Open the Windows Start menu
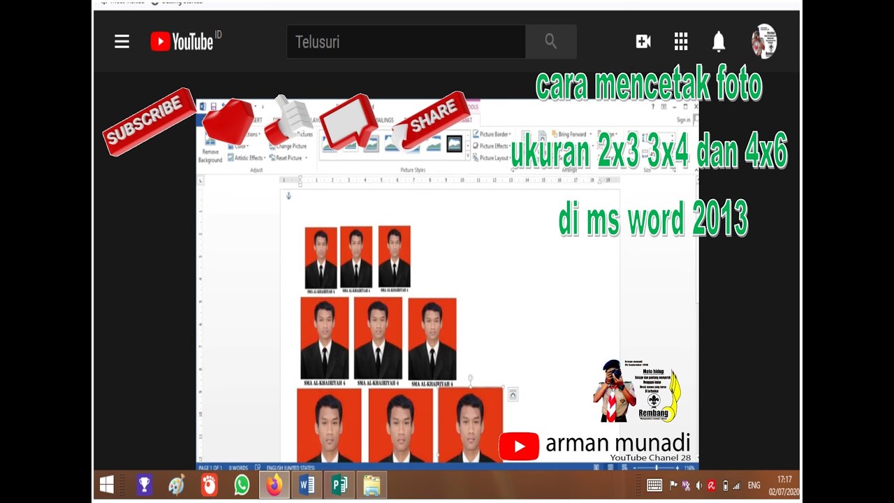 (107, 485)
